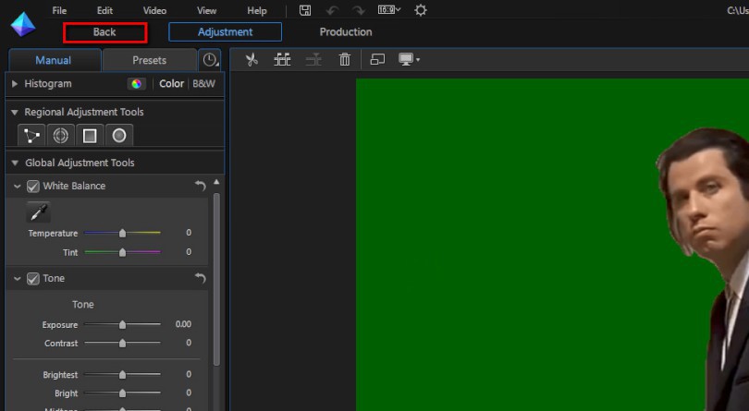
Task: Collapse the White Balance group chevron
Action: (18, 187)
